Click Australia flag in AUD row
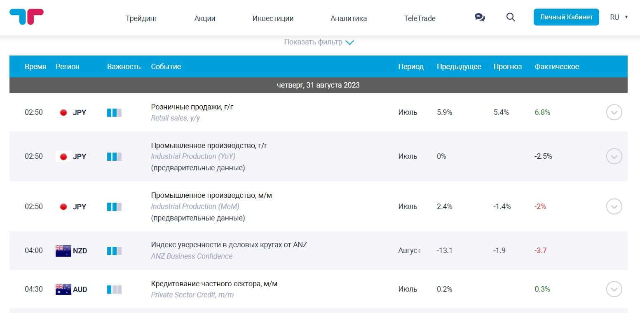 click(x=63, y=289)
